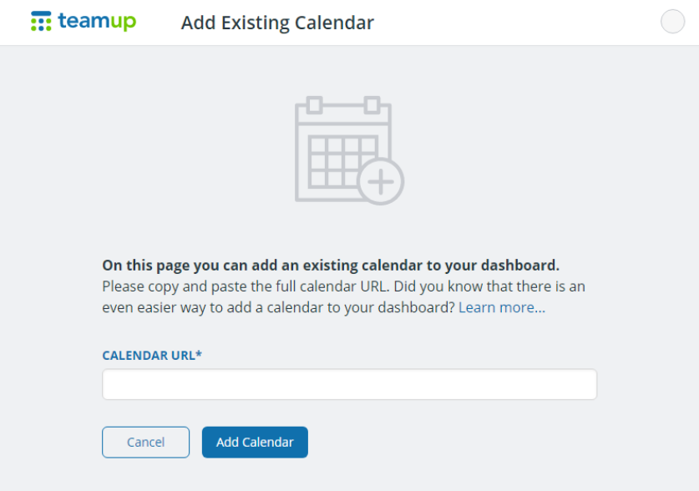The height and width of the screenshot is (491, 699).
Task: Click the paragraph about pasting the calendar URL
Action: point(344,296)
